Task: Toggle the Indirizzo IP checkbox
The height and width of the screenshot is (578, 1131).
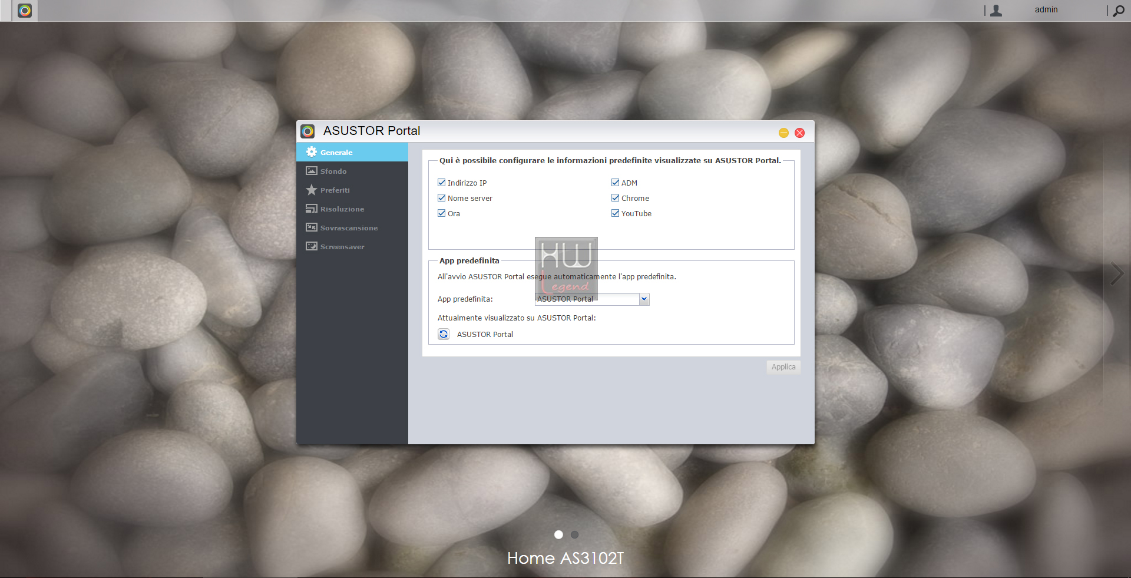Action: pos(442,183)
